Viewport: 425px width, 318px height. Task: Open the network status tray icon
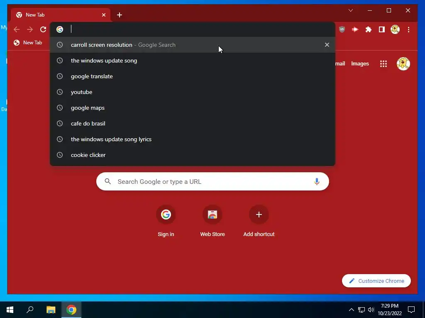click(361, 310)
